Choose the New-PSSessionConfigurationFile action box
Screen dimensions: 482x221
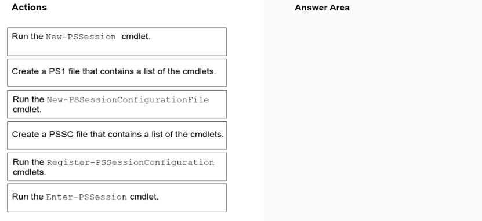tap(117, 104)
